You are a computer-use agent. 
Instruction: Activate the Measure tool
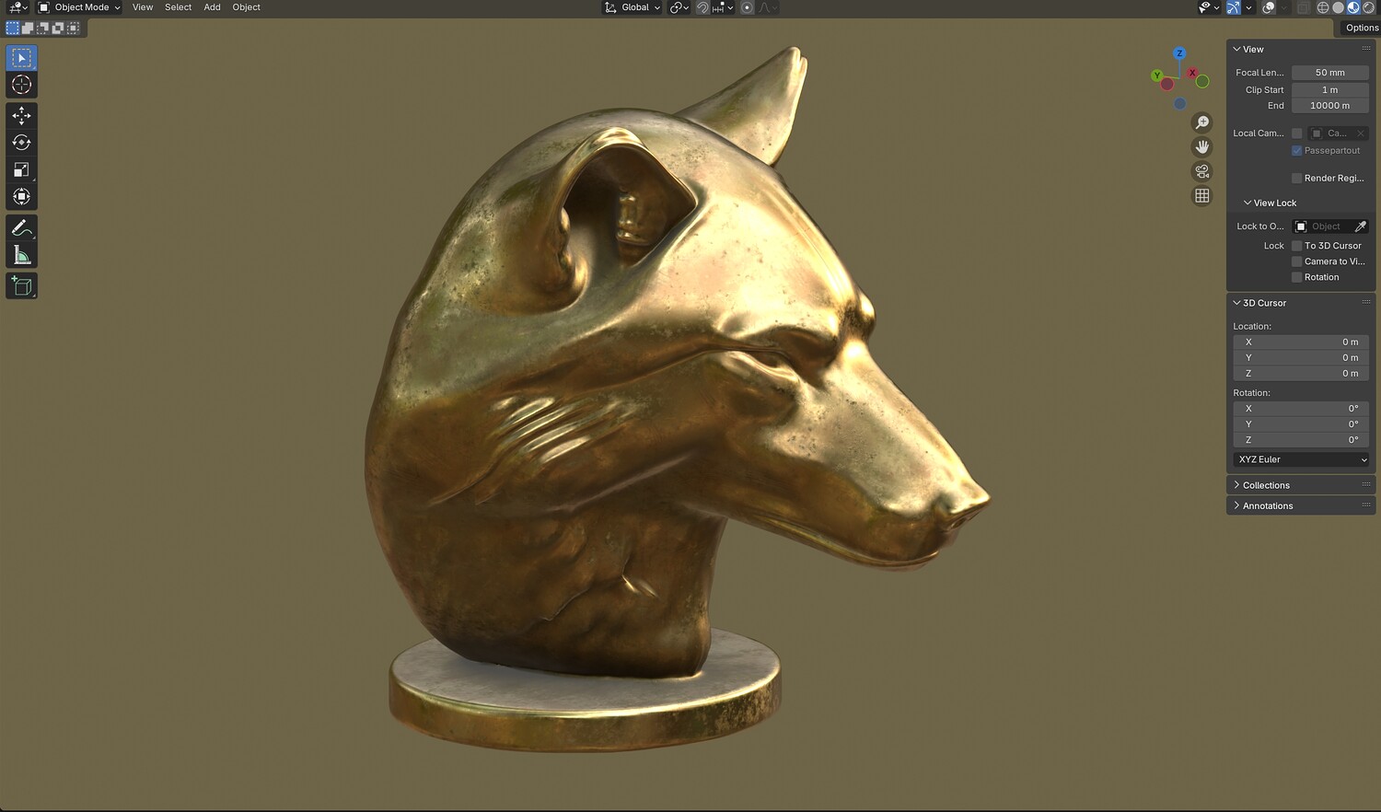tap(21, 255)
